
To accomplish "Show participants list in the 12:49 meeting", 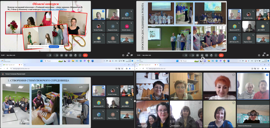I will [128, 55].
